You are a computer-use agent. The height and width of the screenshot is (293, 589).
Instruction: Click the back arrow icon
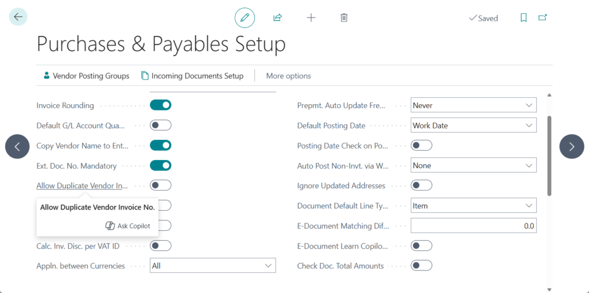[18, 17]
